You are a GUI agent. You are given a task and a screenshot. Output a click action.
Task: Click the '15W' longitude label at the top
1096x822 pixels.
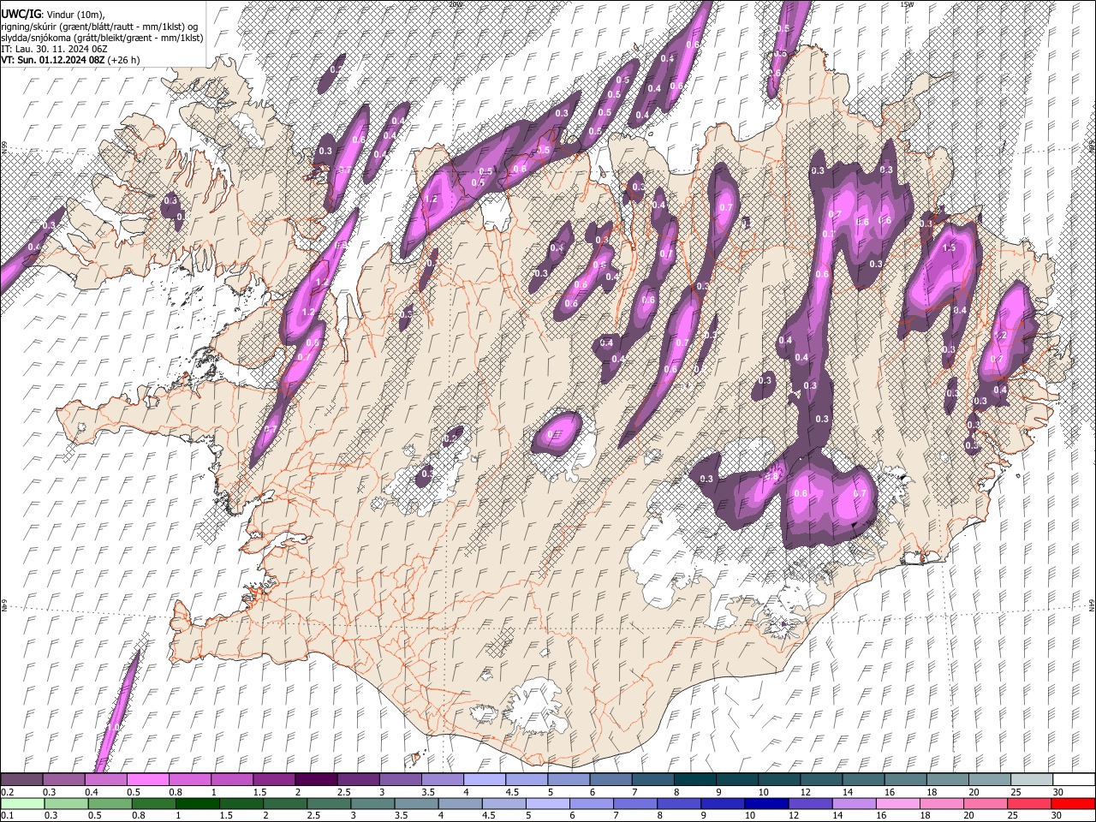point(907,4)
